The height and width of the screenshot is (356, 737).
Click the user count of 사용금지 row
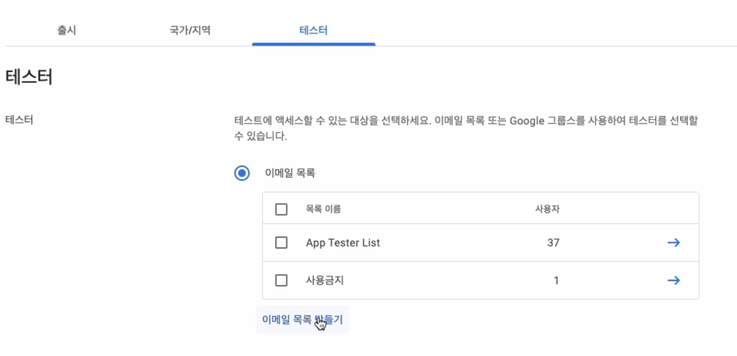click(x=556, y=281)
